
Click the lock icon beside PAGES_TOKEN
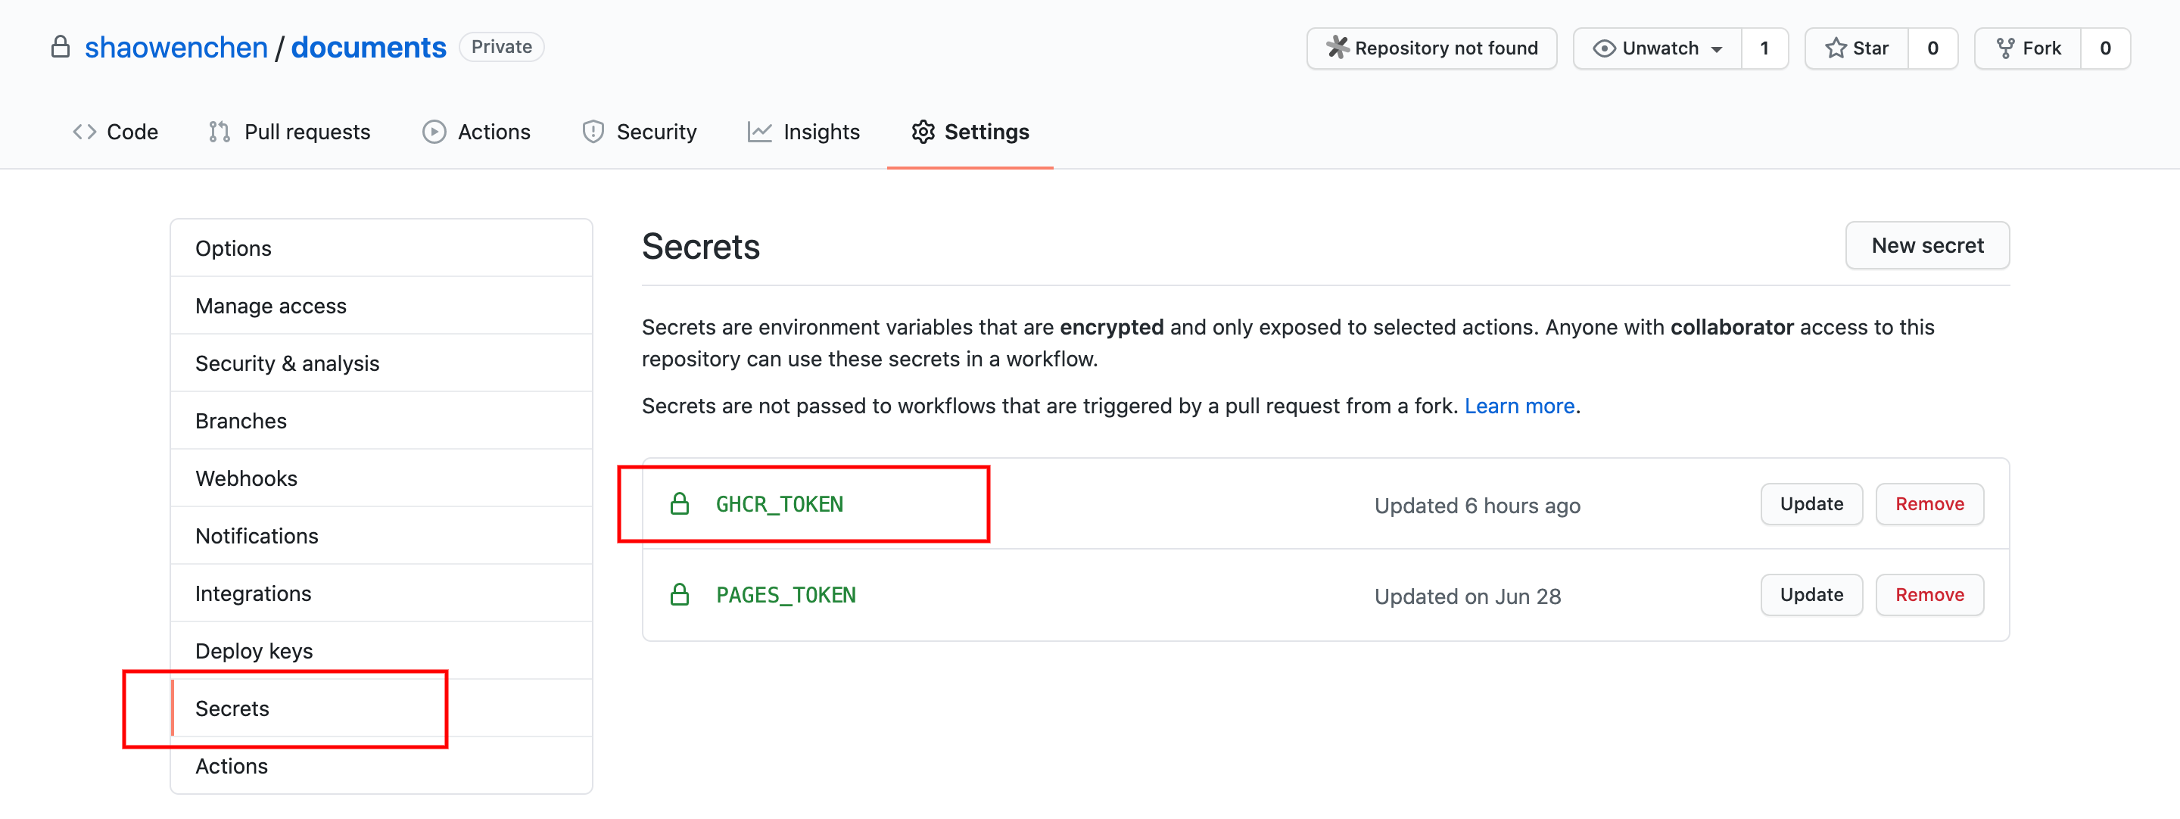pyautogui.click(x=680, y=595)
